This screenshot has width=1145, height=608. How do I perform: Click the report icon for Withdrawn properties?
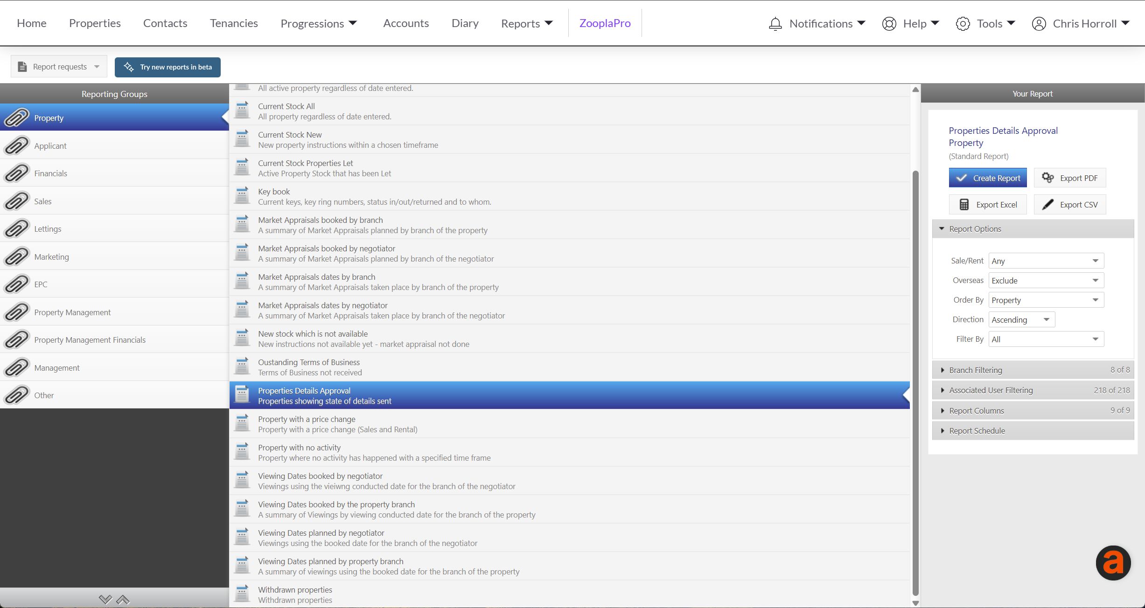pos(242,594)
